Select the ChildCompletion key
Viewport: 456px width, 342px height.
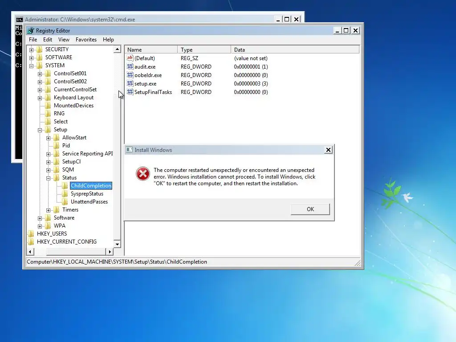click(x=91, y=186)
